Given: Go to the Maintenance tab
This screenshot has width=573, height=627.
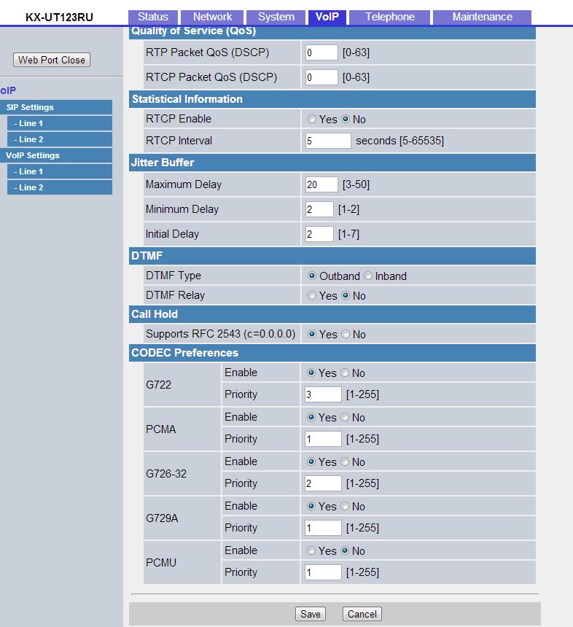Looking at the screenshot, I should [482, 17].
